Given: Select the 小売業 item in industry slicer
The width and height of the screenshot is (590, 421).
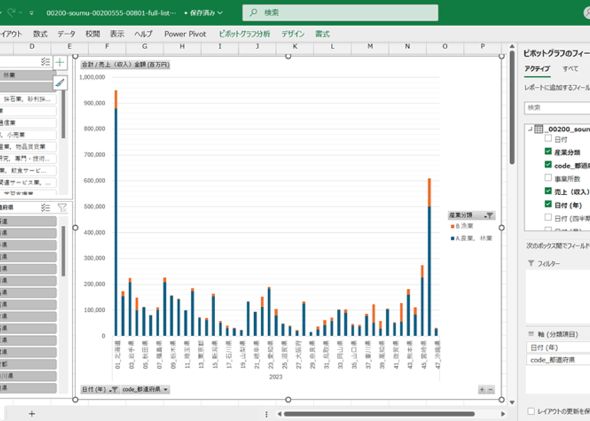Looking at the screenshot, I should pos(27,135).
